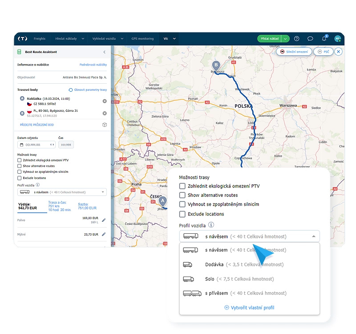Image resolution: width=356 pixels, height=334 pixels.
Task: Select Dodávka vehicle profile
Action: click(249, 265)
